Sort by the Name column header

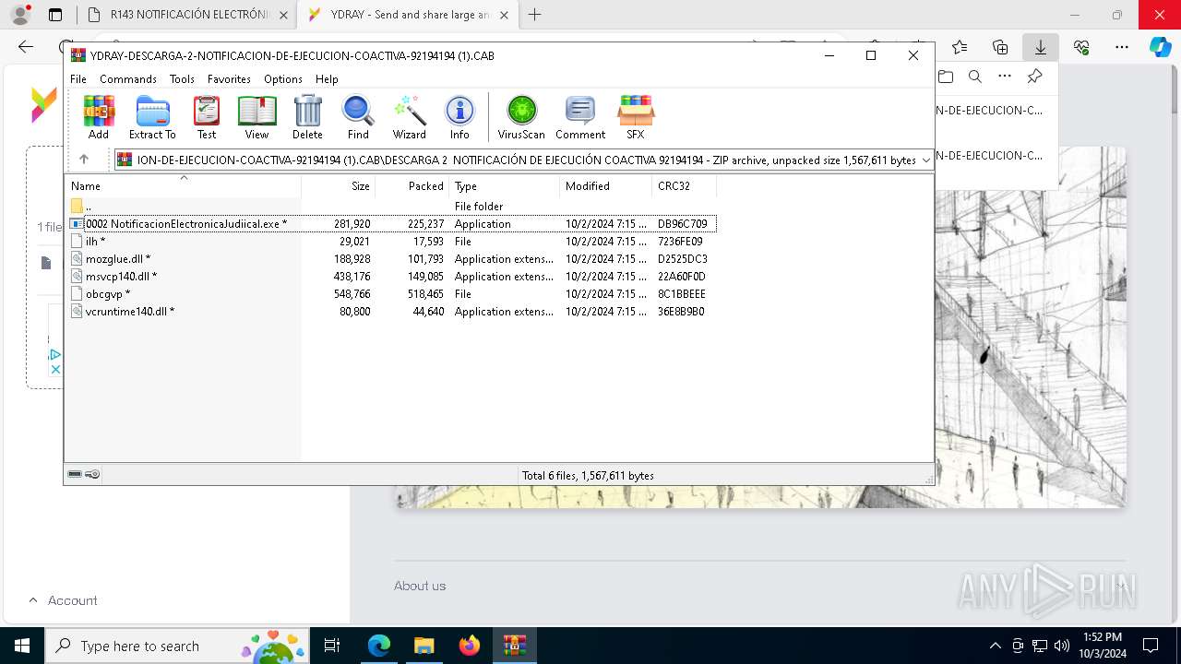point(183,186)
